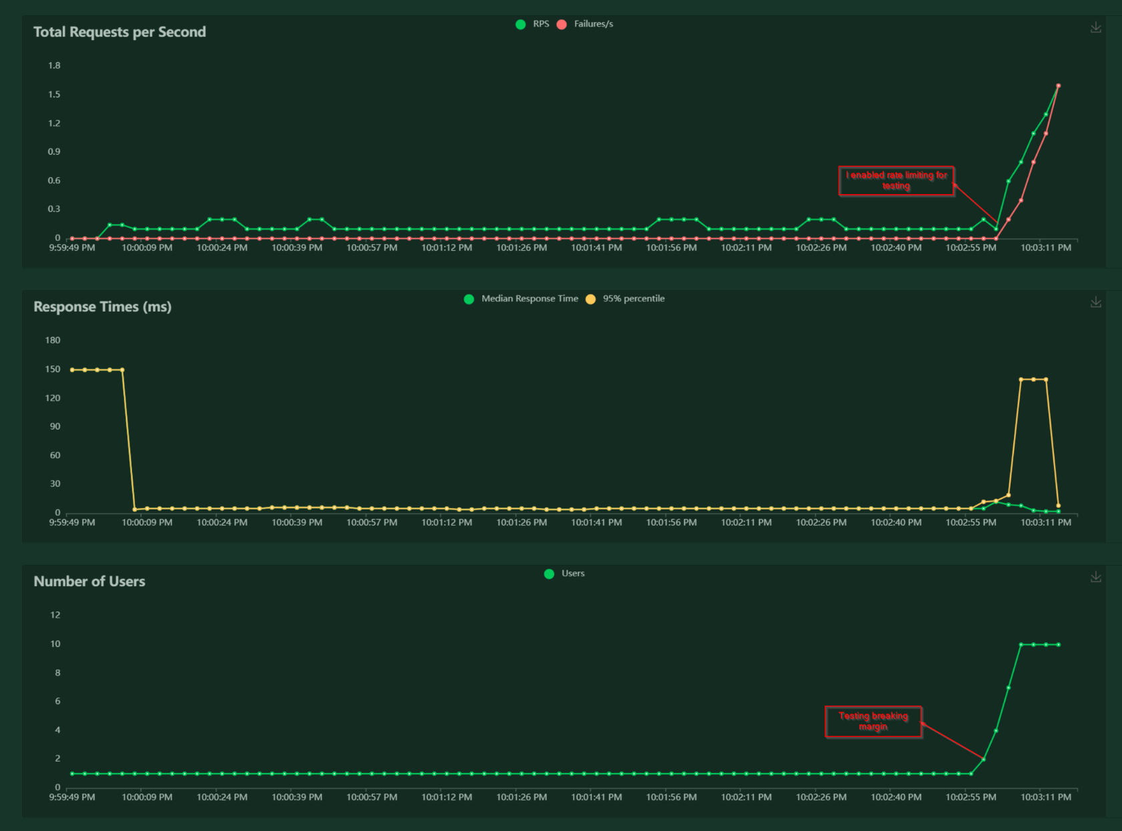Select the peak RPS data point near 10:03:11 PM

[x=1059, y=86]
